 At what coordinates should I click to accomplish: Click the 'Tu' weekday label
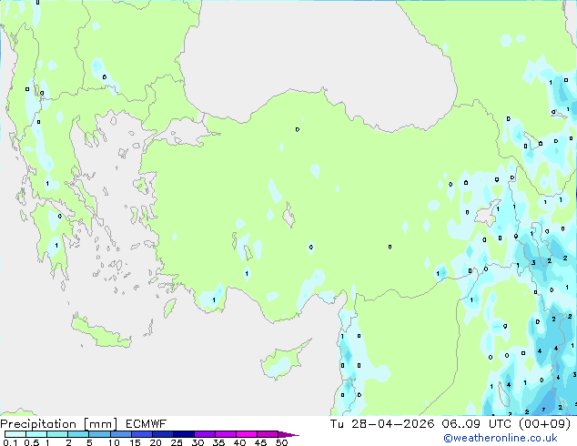pos(337,424)
